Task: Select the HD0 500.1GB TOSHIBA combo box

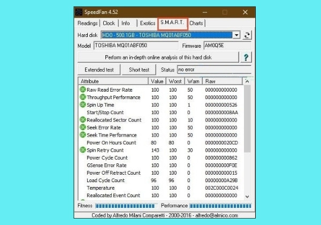Action: pos(171,35)
